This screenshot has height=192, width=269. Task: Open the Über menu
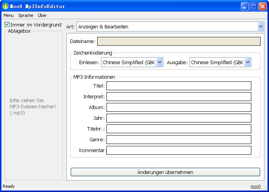click(42, 15)
